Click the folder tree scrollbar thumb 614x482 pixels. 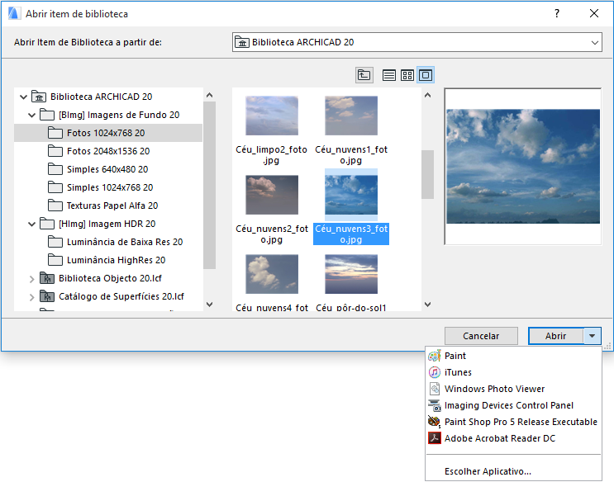coord(210,186)
